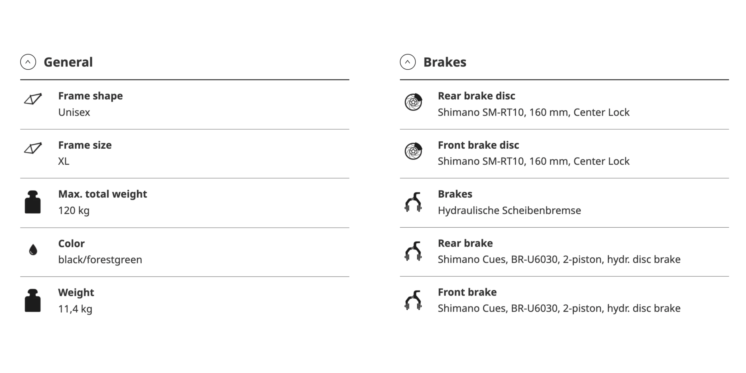The image size is (746, 373).
Task: Click the Brakes caliper icon
Action: point(413,202)
